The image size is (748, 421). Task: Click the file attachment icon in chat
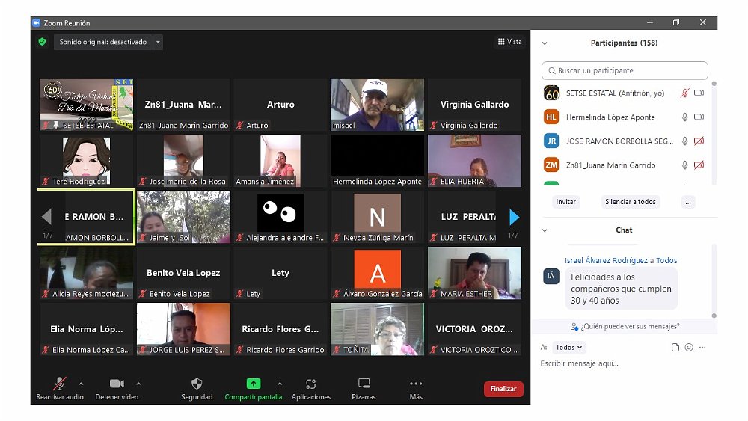click(675, 348)
